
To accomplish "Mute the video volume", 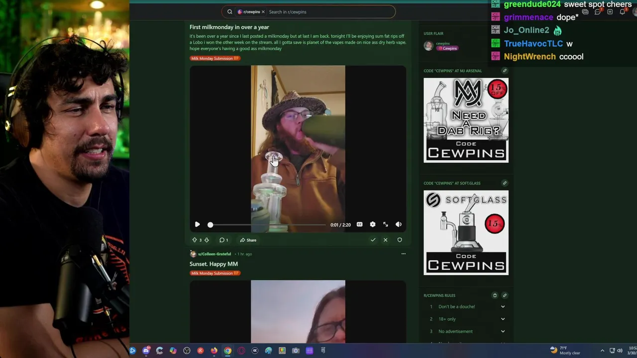I will click(398, 225).
